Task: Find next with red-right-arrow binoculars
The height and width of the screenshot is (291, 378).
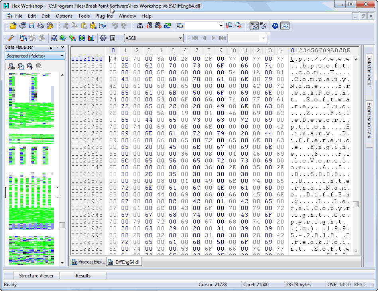Action: pyautogui.click(x=158, y=26)
